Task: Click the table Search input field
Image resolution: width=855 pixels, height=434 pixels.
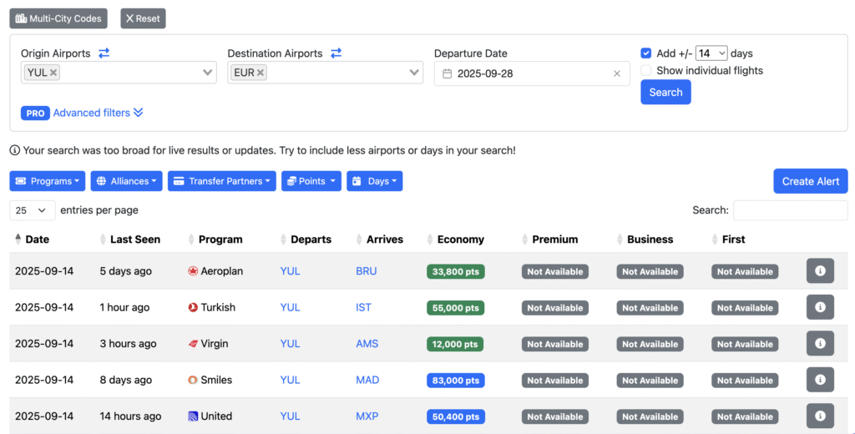Action: (790, 210)
